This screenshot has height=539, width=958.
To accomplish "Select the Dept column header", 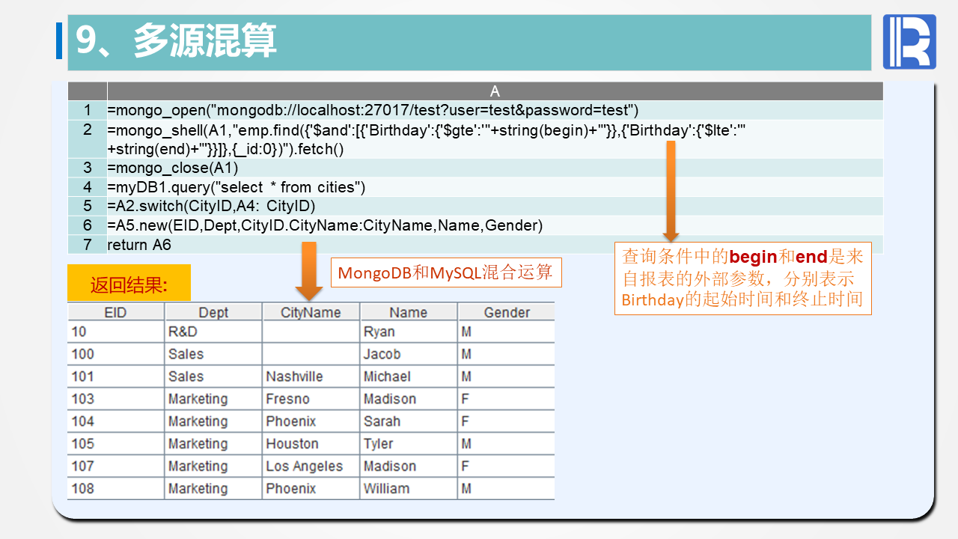I will pos(214,312).
